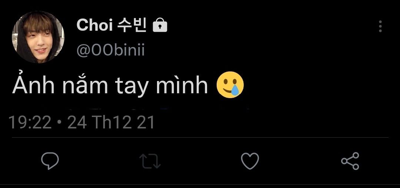400x188 pixels.
Task: Click the word "Choi" in display name
Action: (x=95, y=26)
